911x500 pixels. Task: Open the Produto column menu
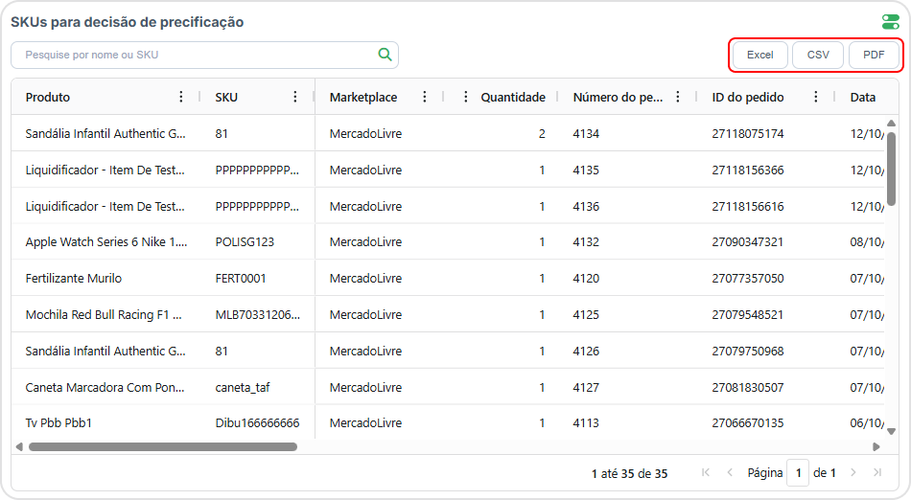(x=181, y=97)
